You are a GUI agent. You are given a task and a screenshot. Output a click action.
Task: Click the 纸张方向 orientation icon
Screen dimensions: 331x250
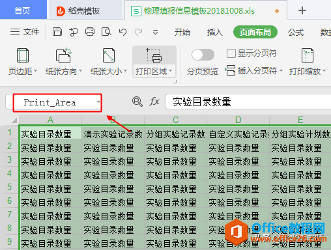click(x=64, y=55)
